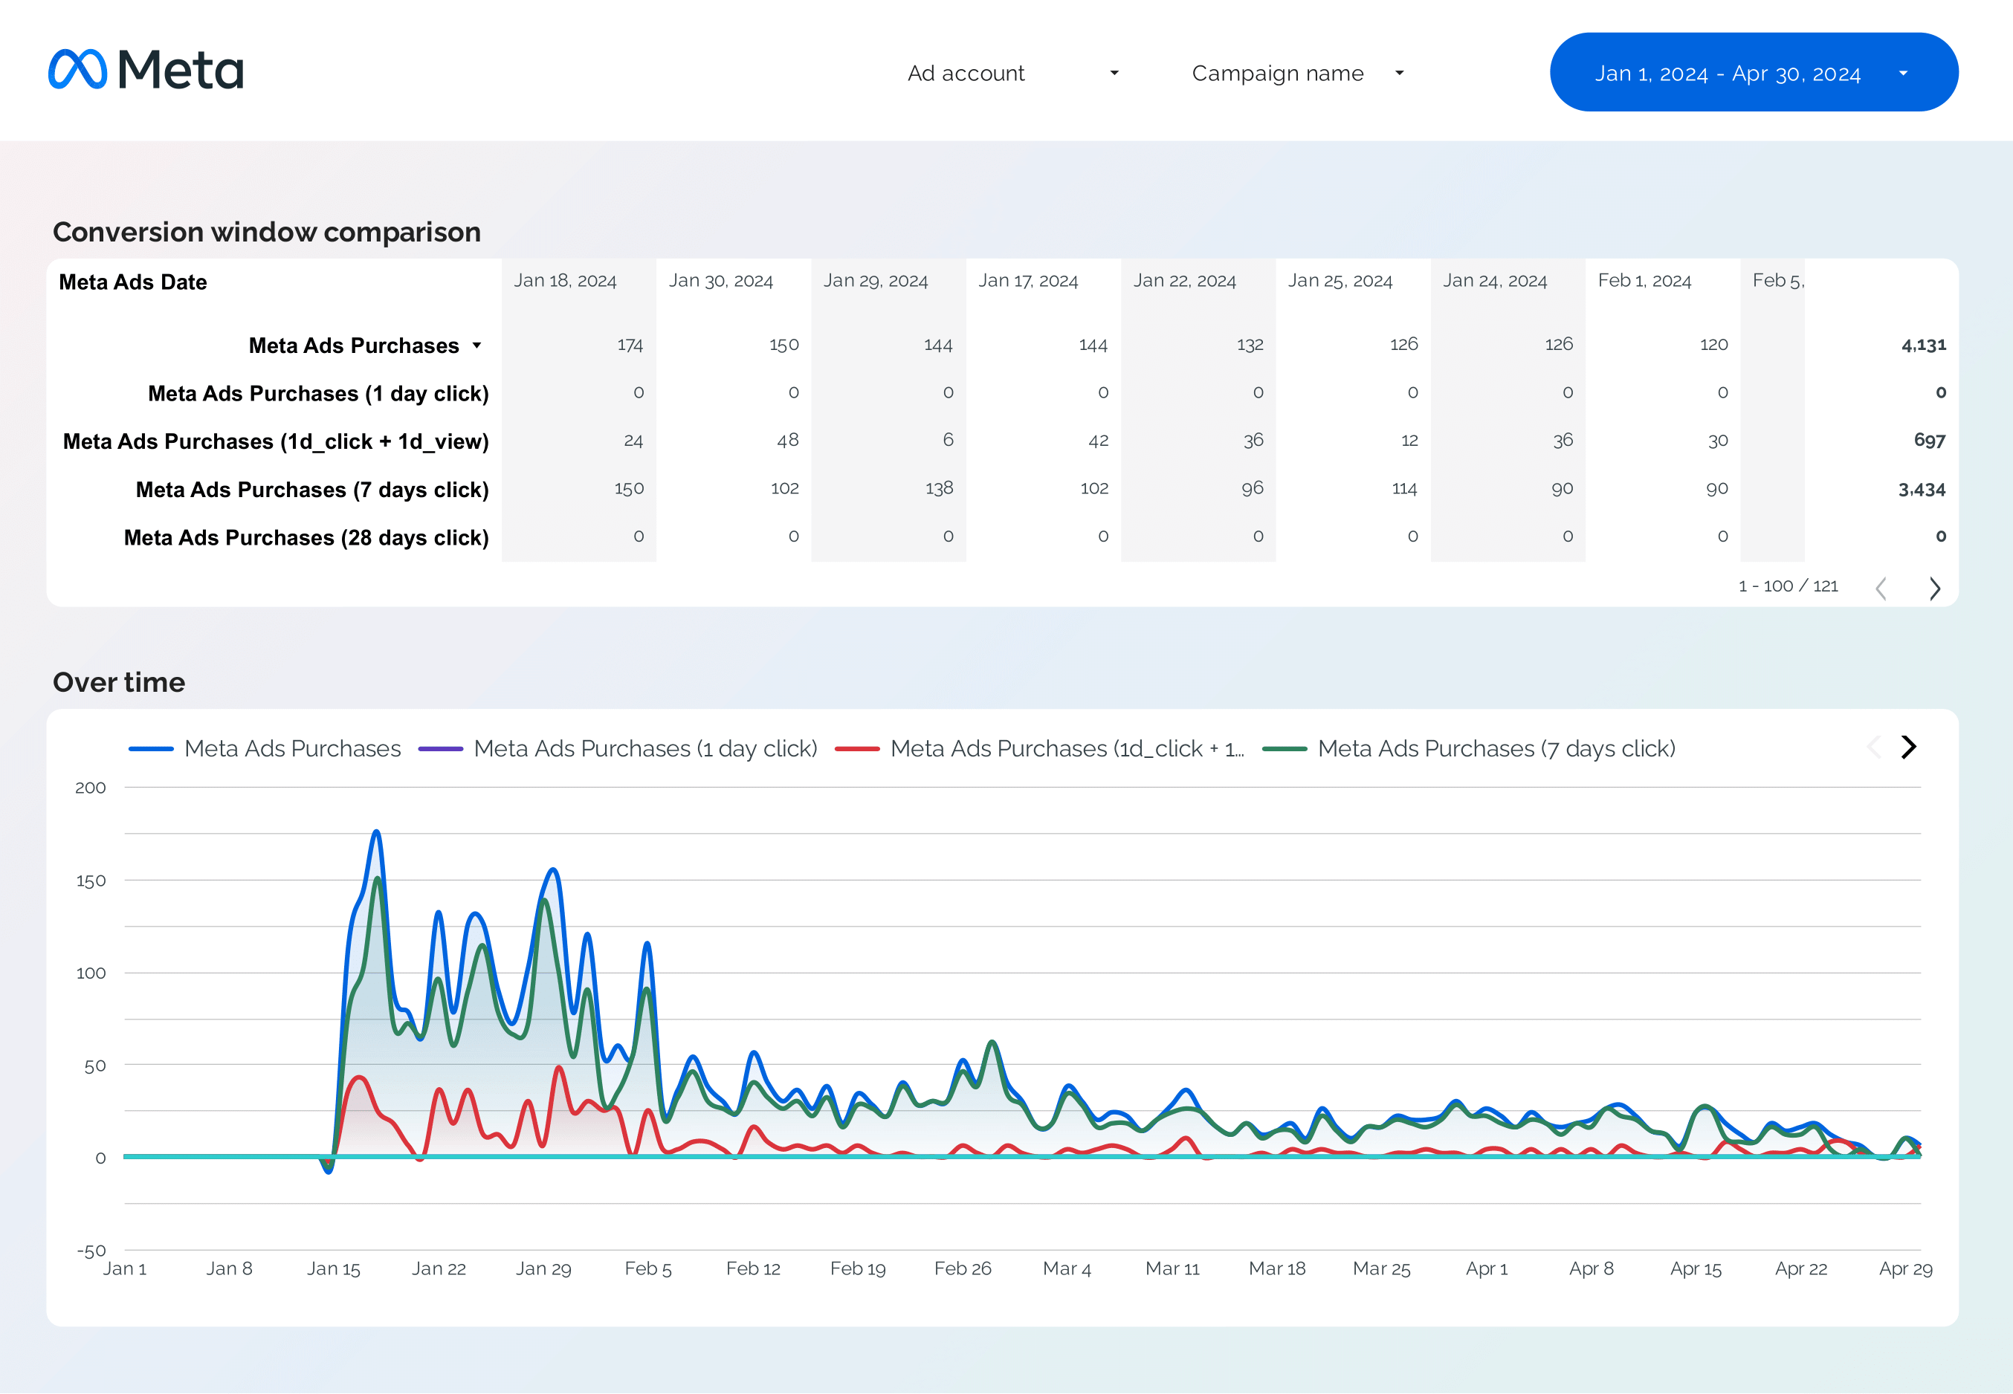Click the 4,131 grand total cell
Screen dimensions: 2013x1394
pyautogui.click(x=1923, y=345)
